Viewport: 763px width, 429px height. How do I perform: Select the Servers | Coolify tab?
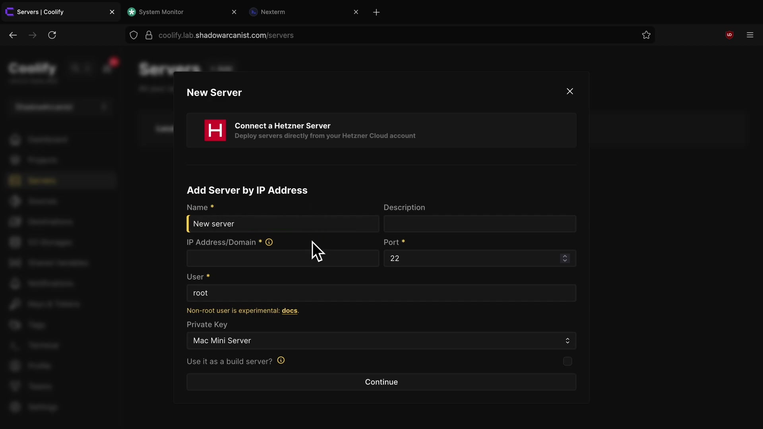click(x=60, y=12)
